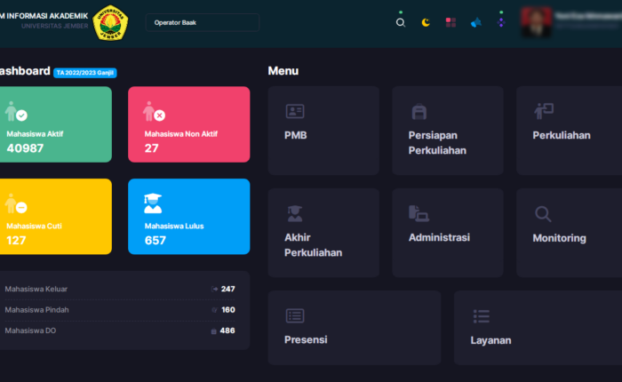Open the Operator Baak role selector
The height and width of the screenshot is (382, 622).
click(203, 22)
